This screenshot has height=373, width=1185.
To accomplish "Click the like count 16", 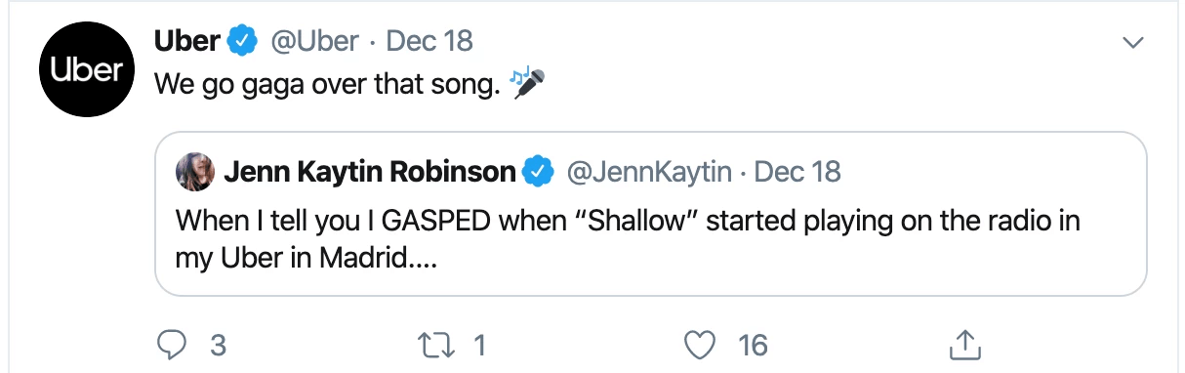I will coord(754,345).
